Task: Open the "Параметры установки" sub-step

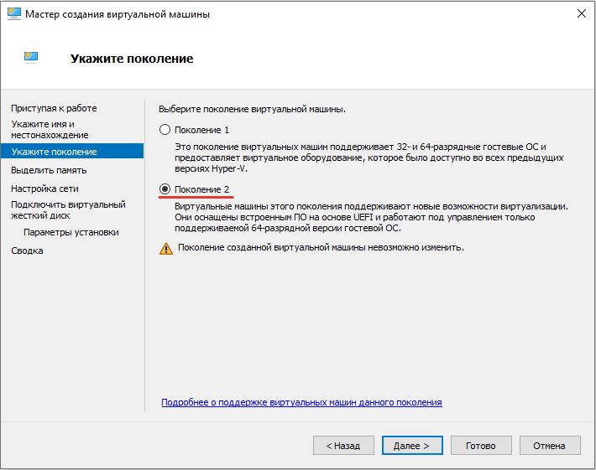Action: [71, 232]
